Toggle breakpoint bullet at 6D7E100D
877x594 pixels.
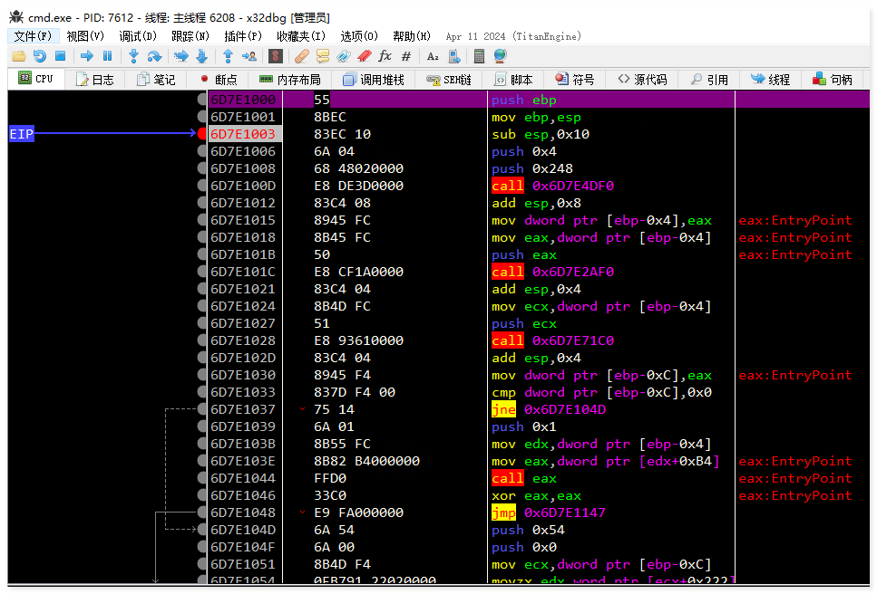pos(202,186)
